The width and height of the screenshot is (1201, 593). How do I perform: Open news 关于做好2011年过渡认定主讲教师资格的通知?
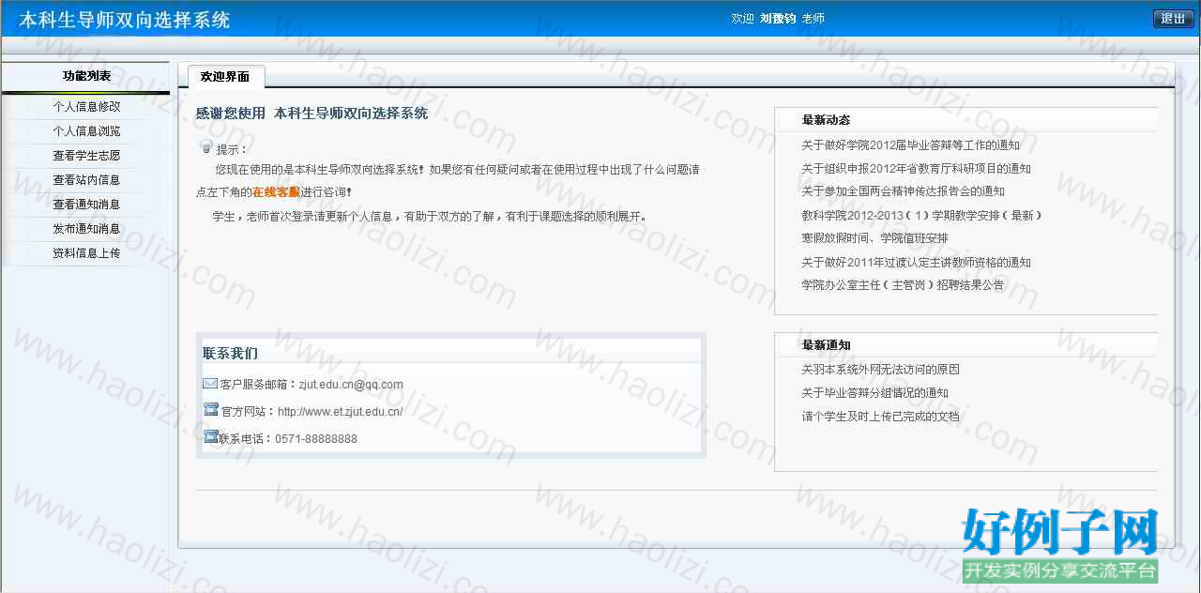[x=916, y=263]
